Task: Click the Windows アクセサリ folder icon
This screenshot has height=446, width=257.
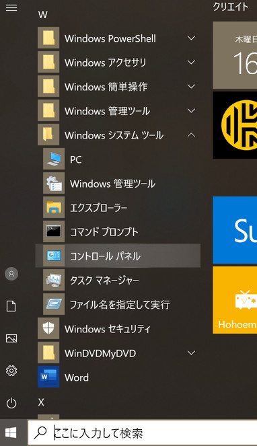Action: (48, 62)
